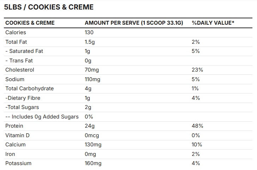Click the Protein 48% daily value
257x170 pixels.
pyautogui.click(x=197, y=126)
